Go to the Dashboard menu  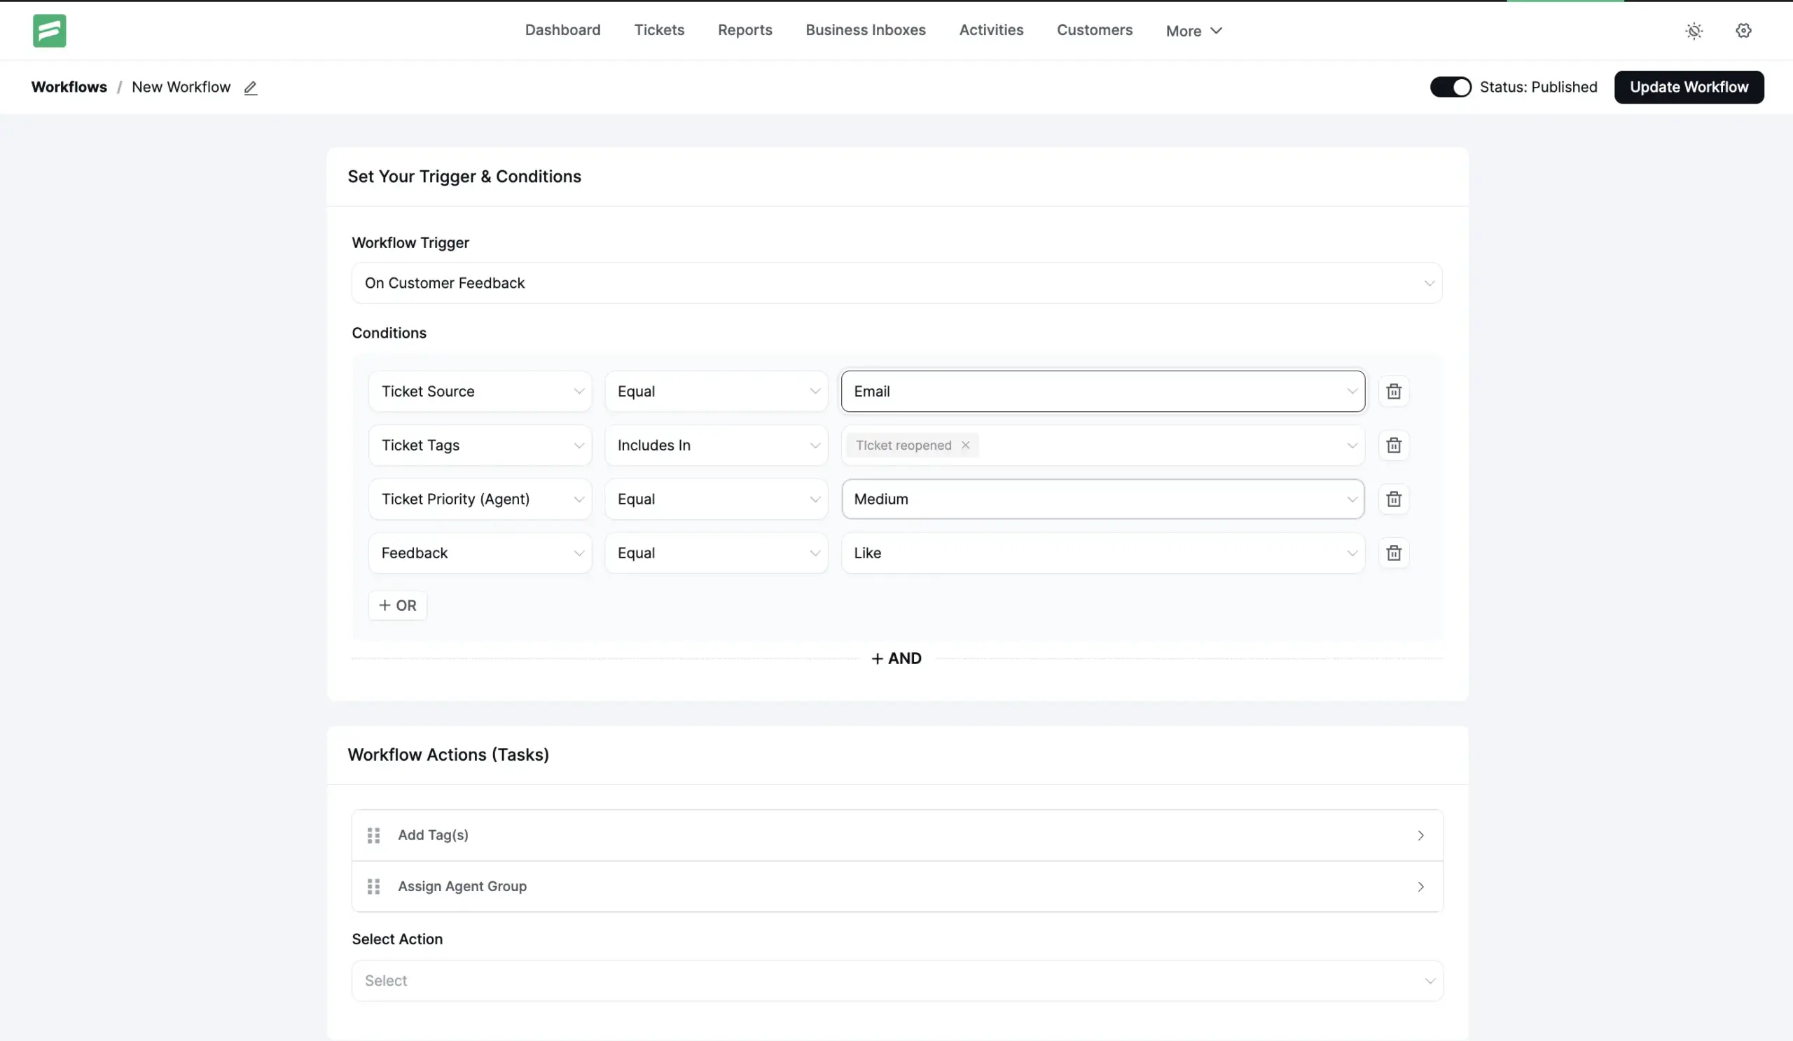point(563,30)
